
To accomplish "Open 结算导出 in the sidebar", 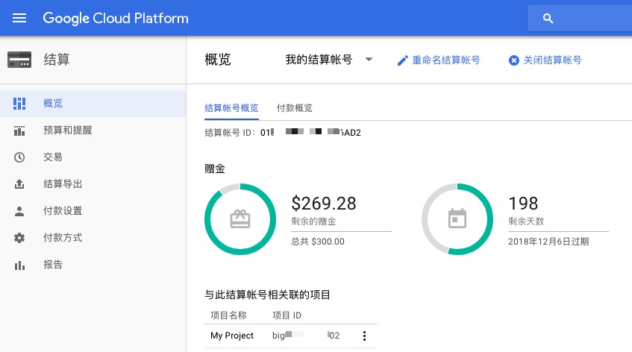I will point(93,184).
